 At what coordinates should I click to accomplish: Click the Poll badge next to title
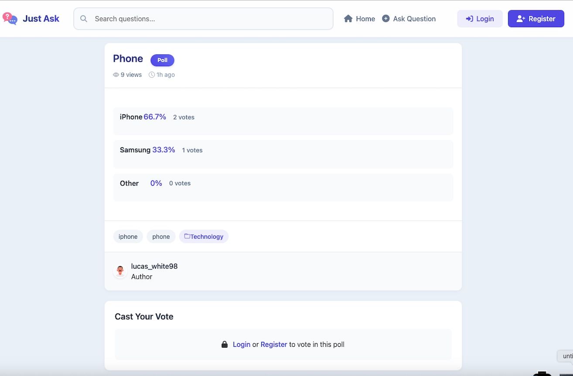[162, 60]
